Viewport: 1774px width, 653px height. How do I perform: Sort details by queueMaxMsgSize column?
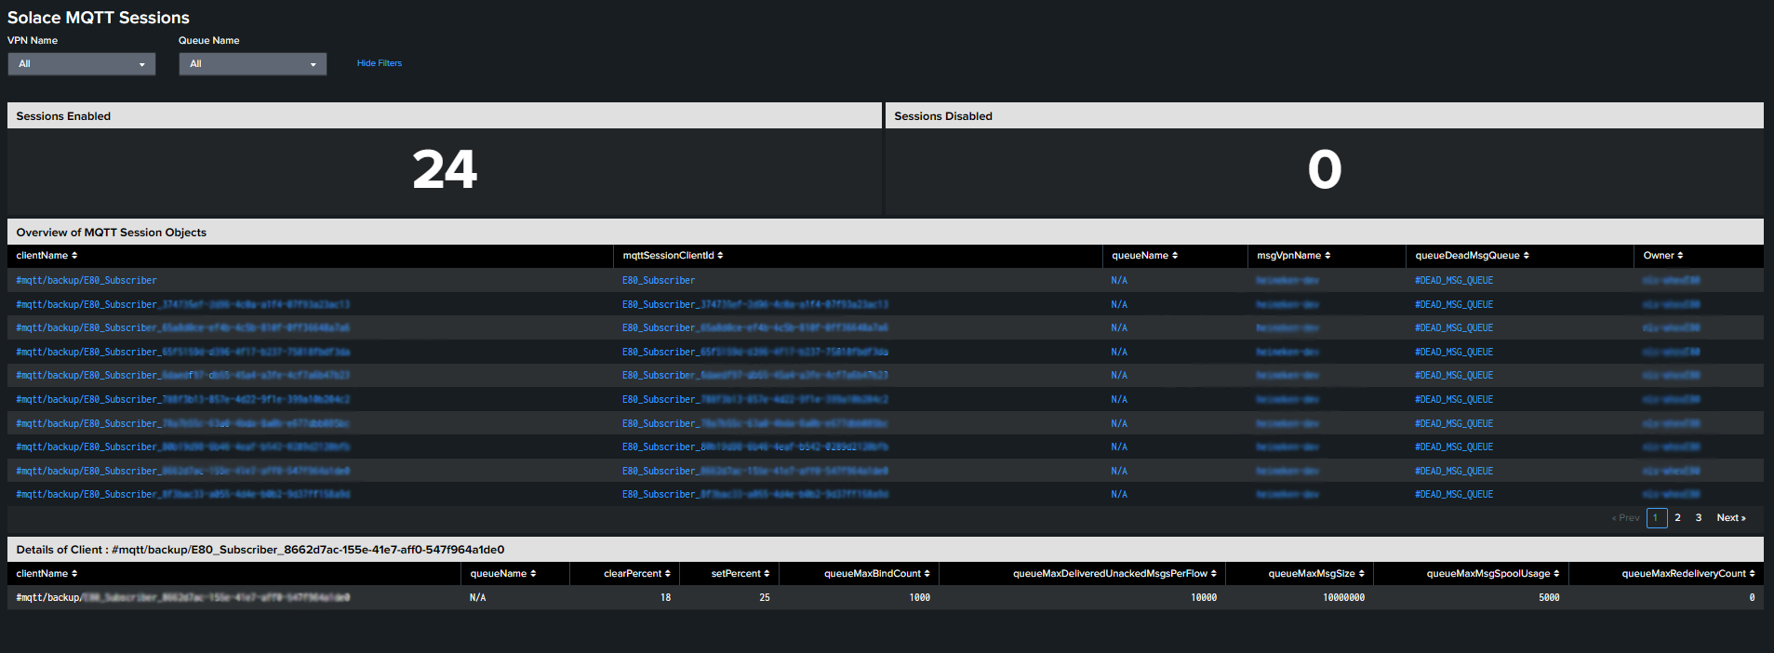tap(1315, 574)
